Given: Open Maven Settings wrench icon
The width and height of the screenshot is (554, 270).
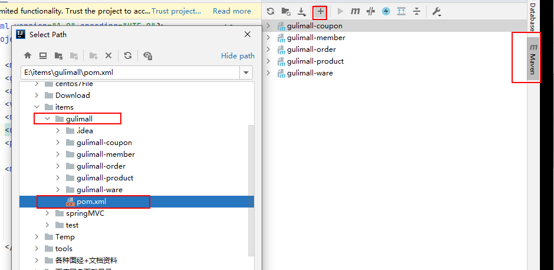Looking at the screenshot, I should 436,12.
